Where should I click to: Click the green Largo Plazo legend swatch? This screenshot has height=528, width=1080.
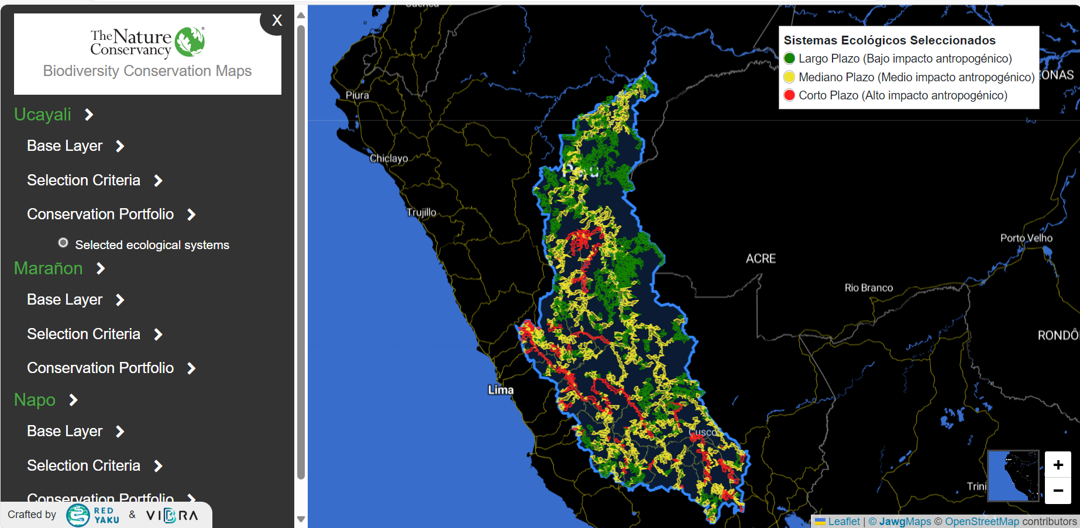pos(789,58)
